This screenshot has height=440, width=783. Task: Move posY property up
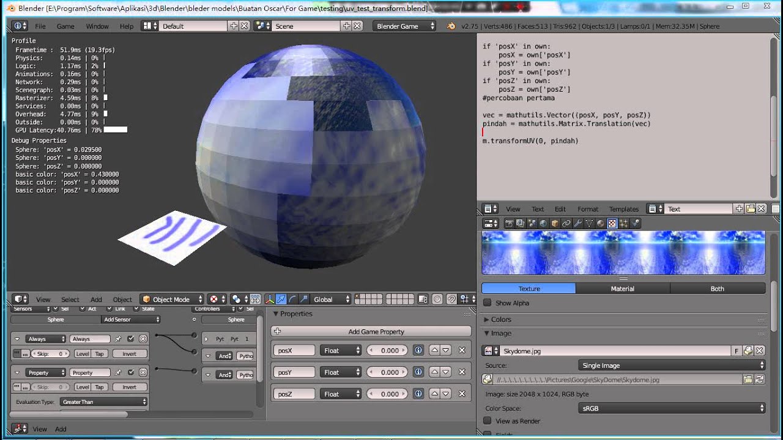pos(434,372)
